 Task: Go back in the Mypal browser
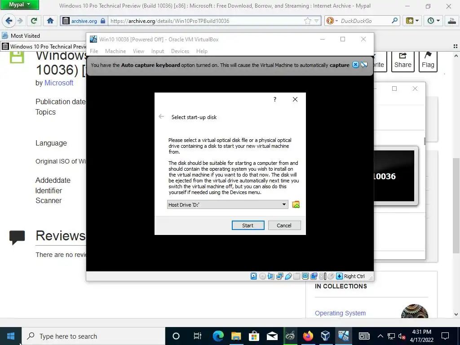coord(9,21)
